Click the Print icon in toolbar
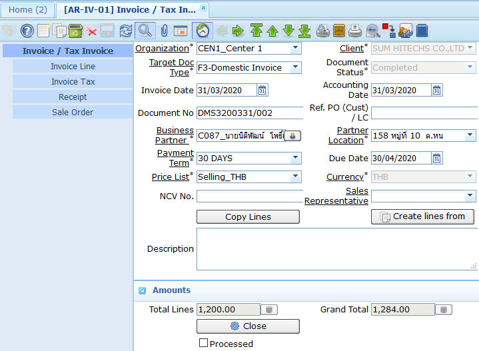The width and height of the screenshot is (479, 351). point(355,31)
